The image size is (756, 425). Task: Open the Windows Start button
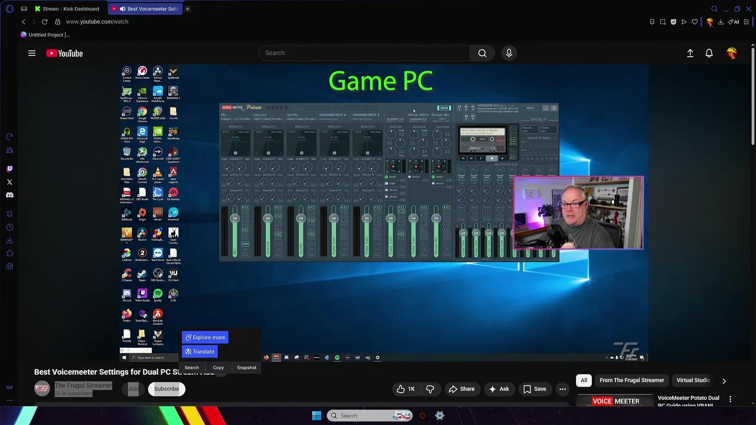317,416
